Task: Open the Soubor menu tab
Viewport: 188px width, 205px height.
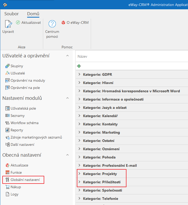Action: tap(12, 14)
